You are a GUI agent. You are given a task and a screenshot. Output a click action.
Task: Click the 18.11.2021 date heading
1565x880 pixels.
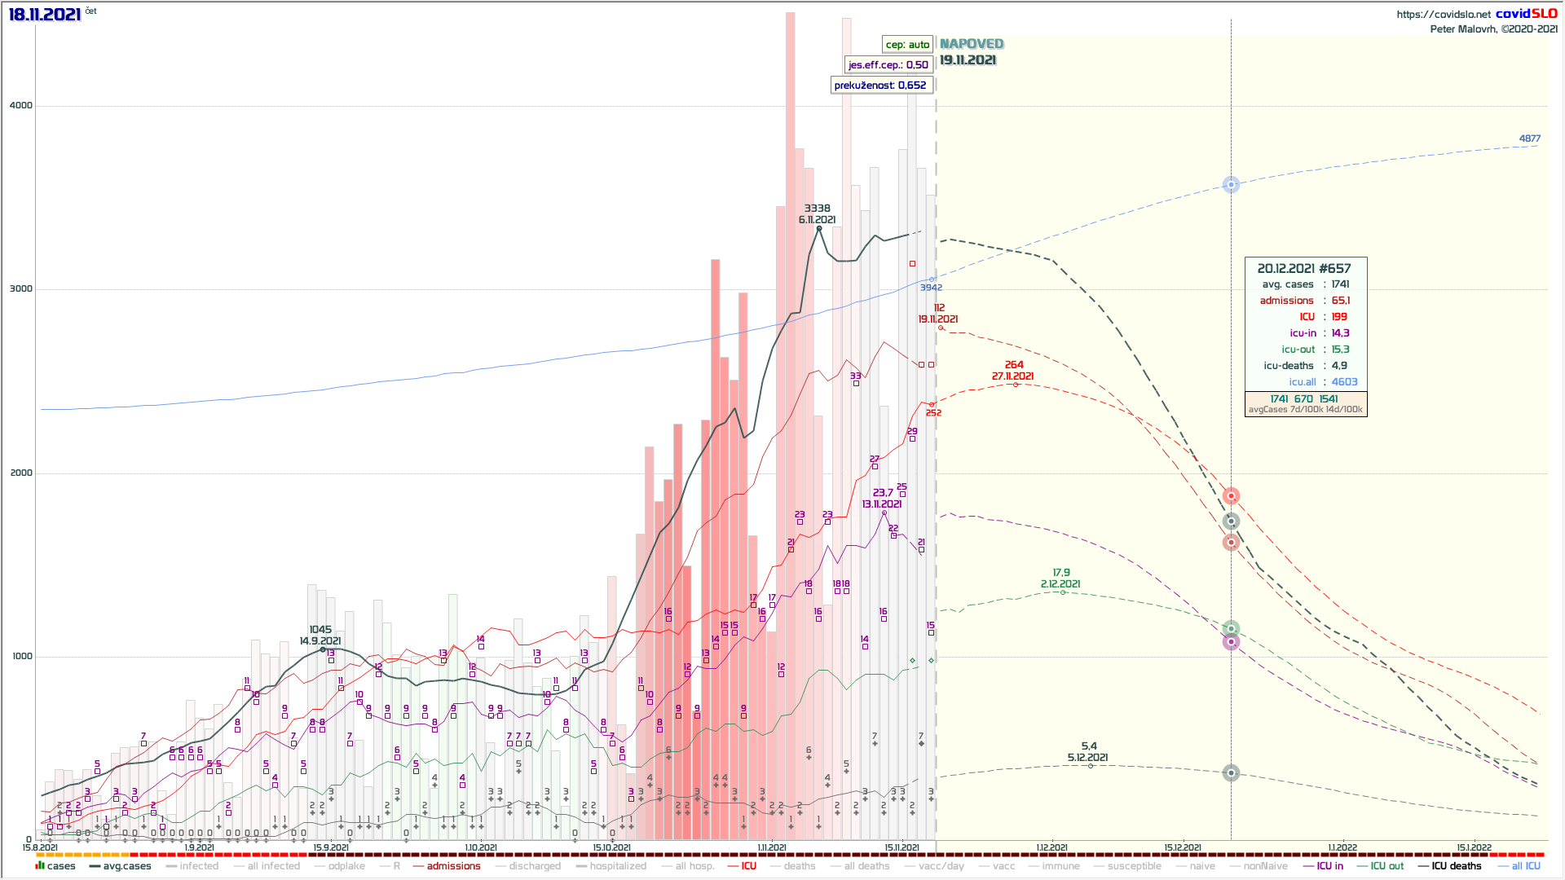pyautogui.click(x=45, y=15)
